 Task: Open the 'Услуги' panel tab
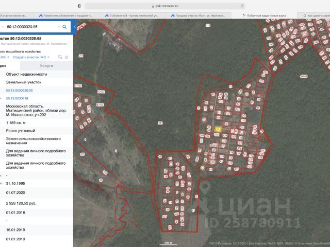(x=46, y=66)
